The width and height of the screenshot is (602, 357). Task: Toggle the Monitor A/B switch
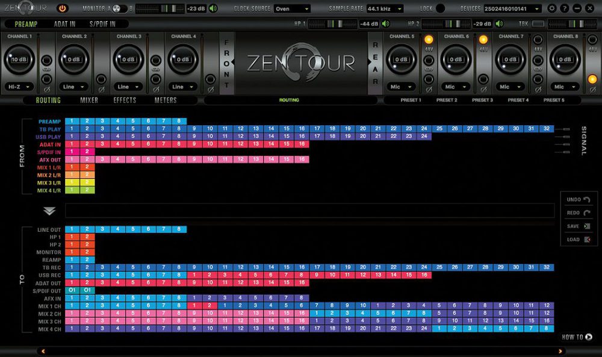pyautogui.click(x=119, y=8)
